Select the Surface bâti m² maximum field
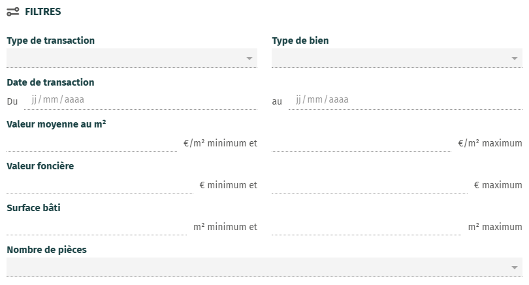 tap(367, 226)
